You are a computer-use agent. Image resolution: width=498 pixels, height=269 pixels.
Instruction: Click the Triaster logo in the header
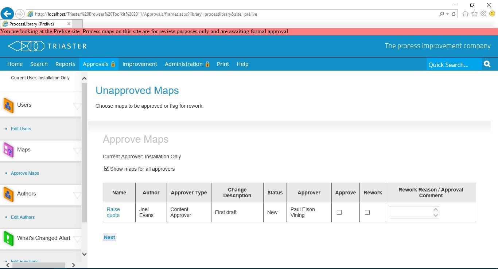[47, 46]
